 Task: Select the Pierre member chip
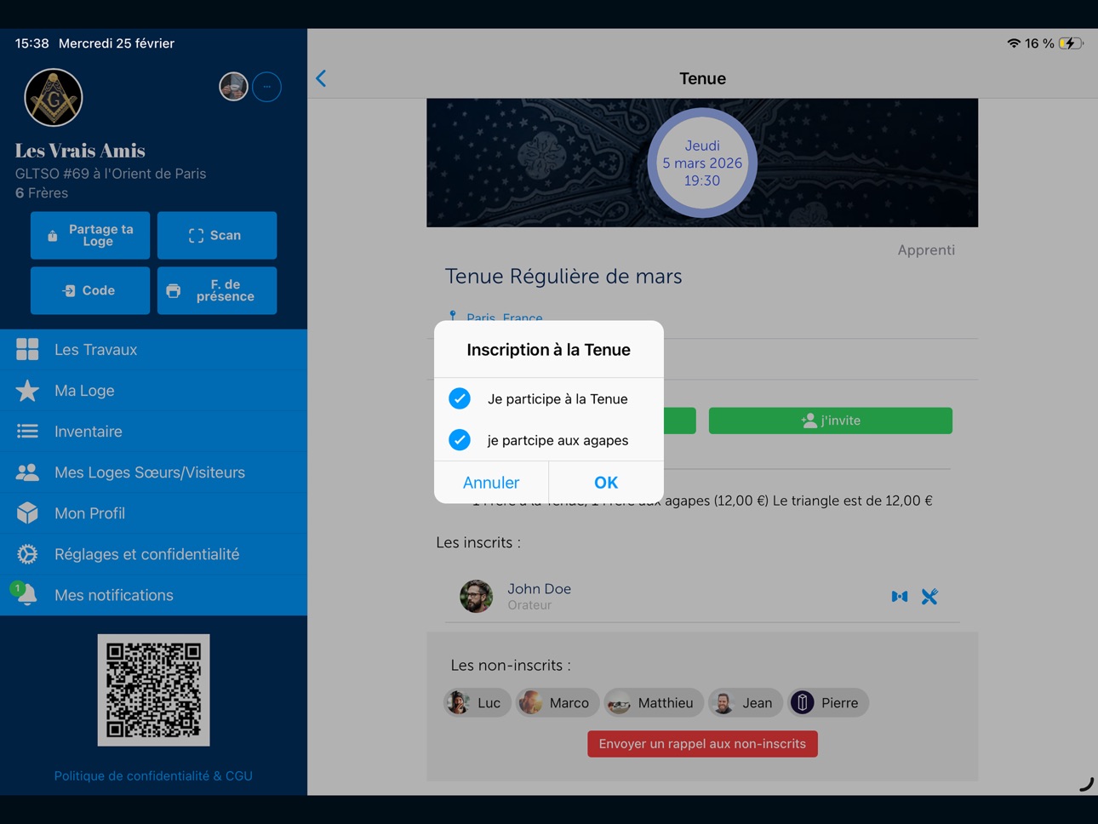[x=828, y=702]
